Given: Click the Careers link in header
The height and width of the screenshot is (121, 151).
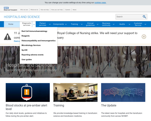Looking at the screenshot, I should 68,10.
